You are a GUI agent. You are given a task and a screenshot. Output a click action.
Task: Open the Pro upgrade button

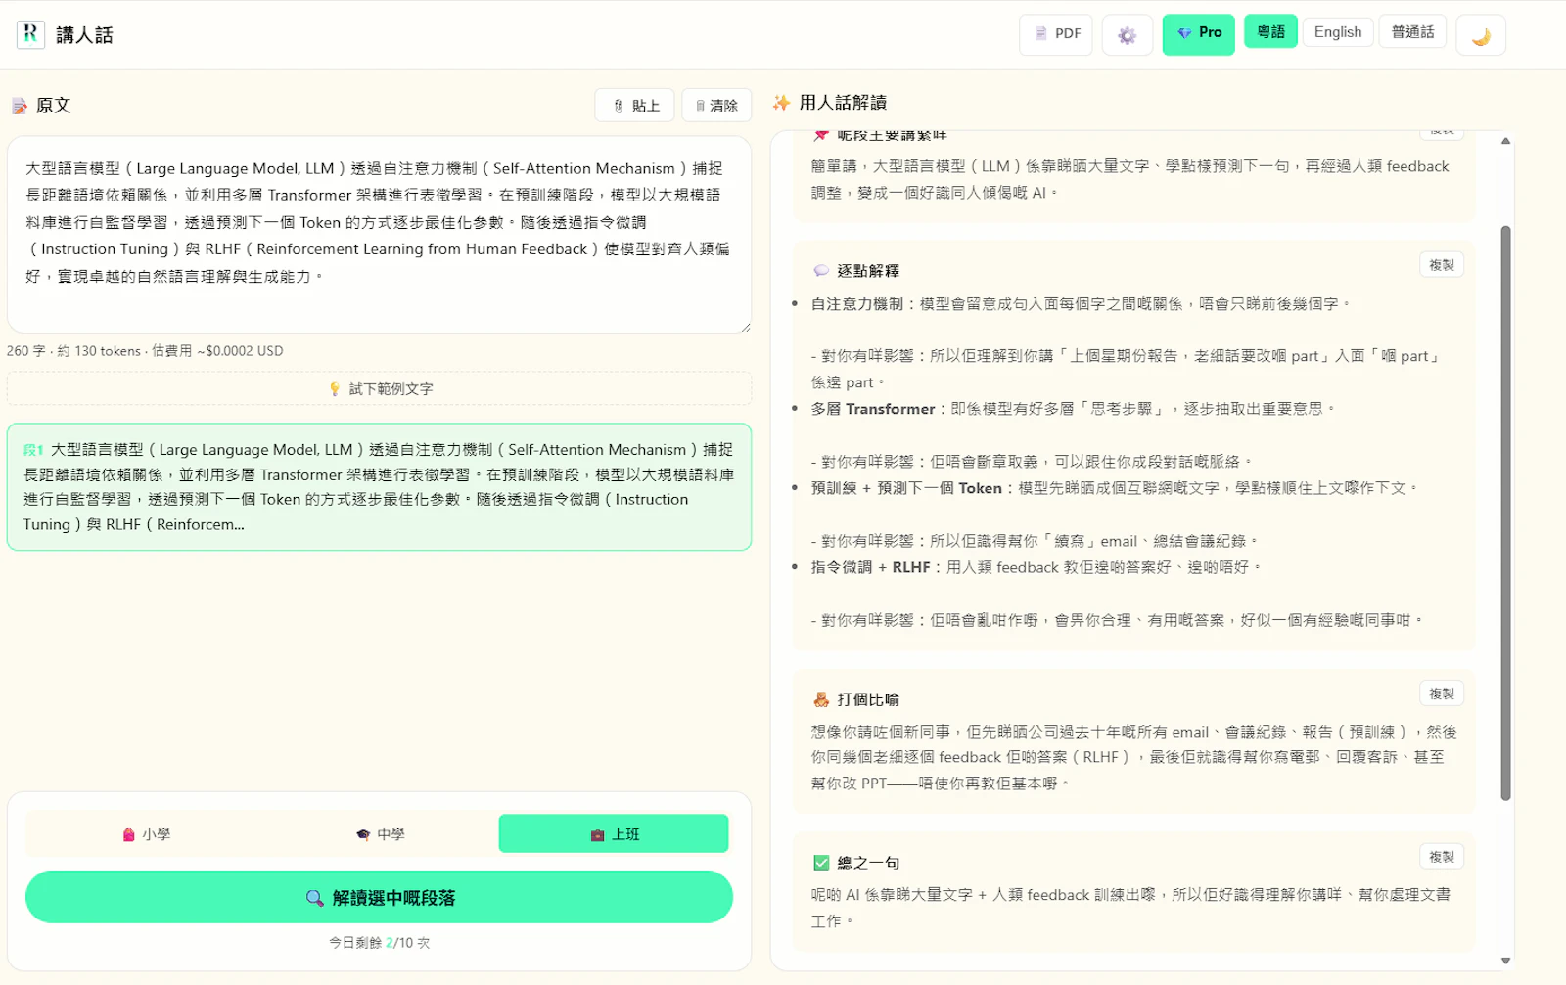coord(1199,34)
